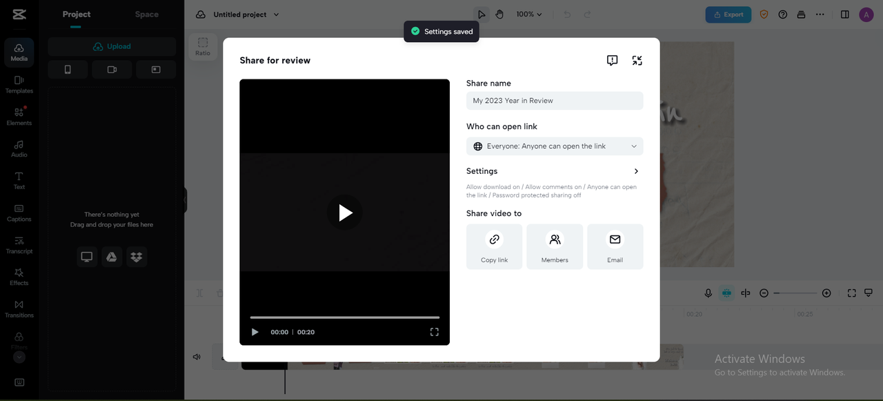Upload from computer icon
The width and height of the screenshot is (883, 401).
tap(87, 257)
